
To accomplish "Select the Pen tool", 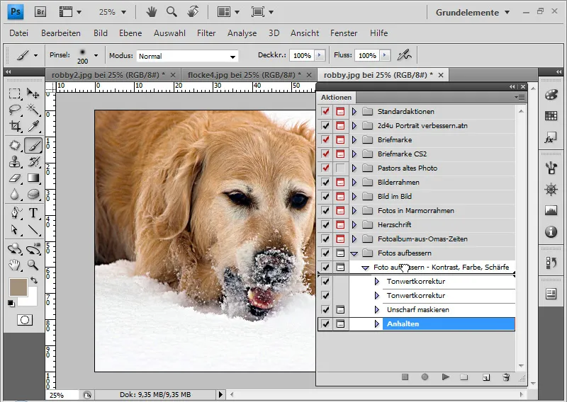I will [14, 213].
